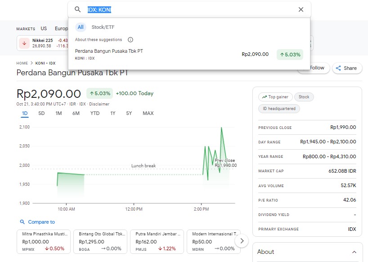Click the Year range value
Screen dimensions: 368x262
tap(329, 156)
